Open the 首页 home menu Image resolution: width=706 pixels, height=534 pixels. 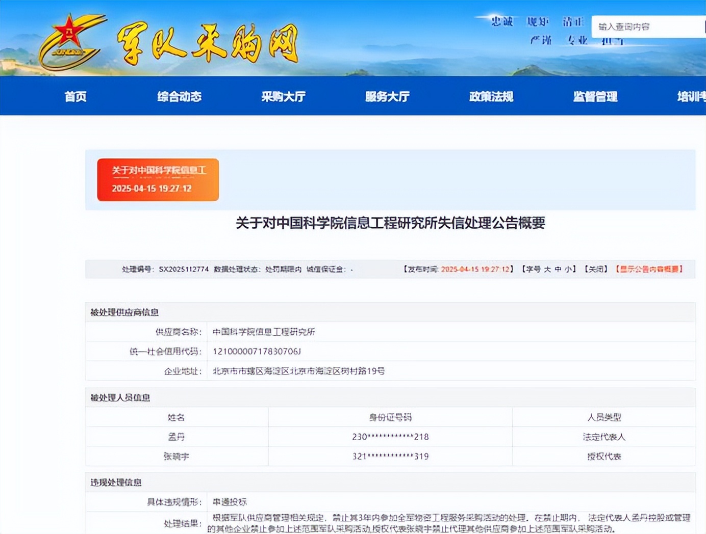(75, 96)
